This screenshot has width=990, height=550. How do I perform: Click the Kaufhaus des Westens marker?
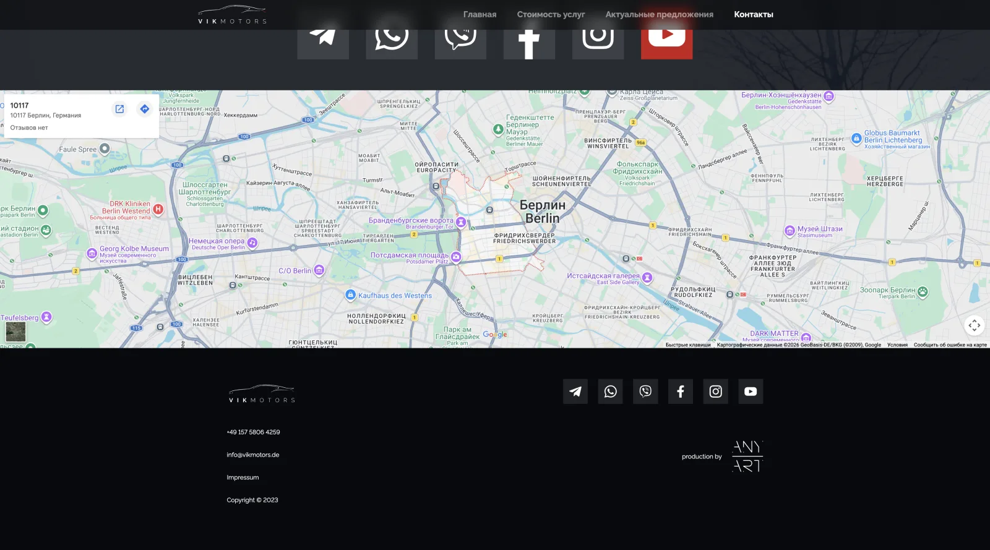point(350,295)
